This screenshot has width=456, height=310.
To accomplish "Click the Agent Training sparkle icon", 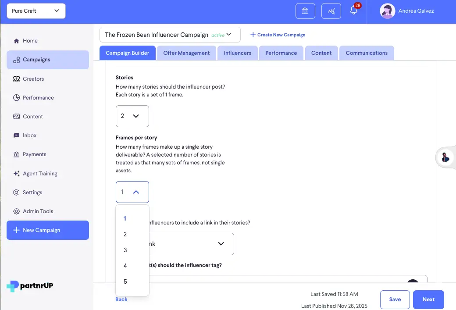I will point(16,174).
